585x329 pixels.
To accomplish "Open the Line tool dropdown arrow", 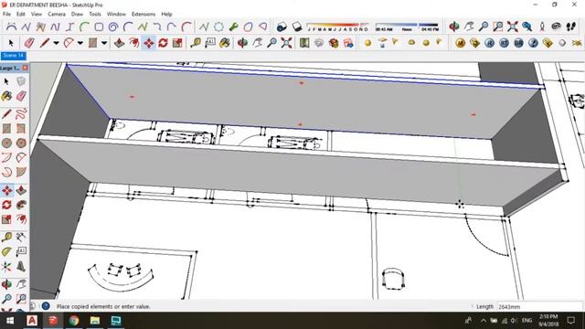I will click(56, 43).
